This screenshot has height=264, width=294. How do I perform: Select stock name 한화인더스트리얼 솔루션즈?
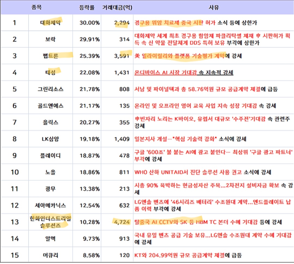(x=50, y=222)
